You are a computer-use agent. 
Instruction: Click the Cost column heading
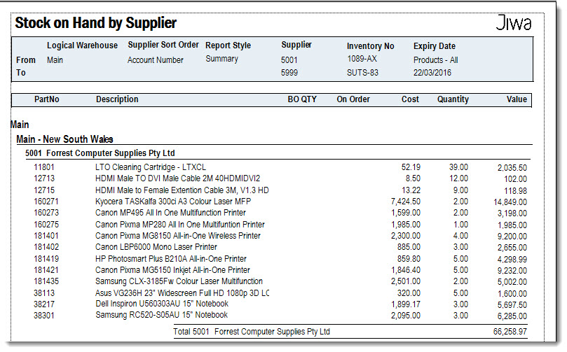tap(410, 99)
